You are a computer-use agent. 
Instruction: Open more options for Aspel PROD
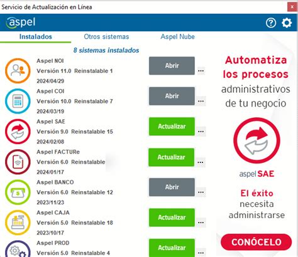pyautogui.click(x=201, y=253)
